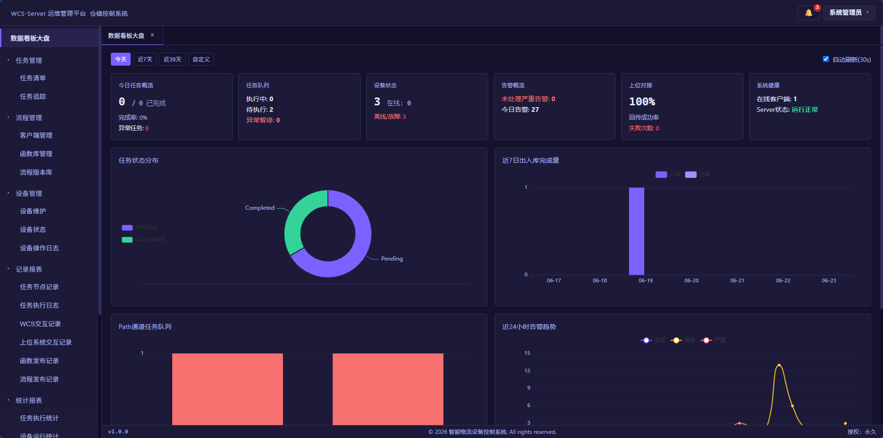Open the 任务执行日志 page
Image resolution: width=883 pixels, height=438 pixels.
pyautogui.click(x=39, y=305)
